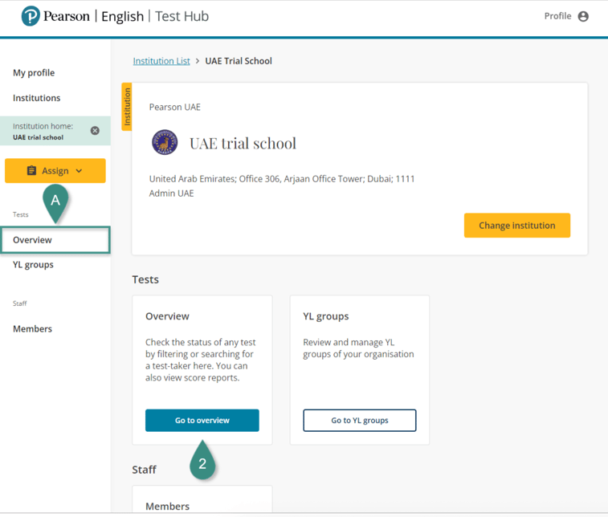The width and height of the screenshot is (608, 517).
Task: Clear institution home with the X icon
Action: pos(95,131)
